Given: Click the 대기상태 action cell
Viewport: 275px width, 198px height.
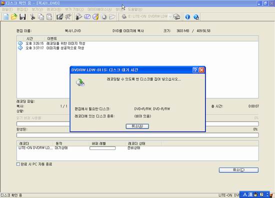Looking at the screenshot, I should click(61, 148).
